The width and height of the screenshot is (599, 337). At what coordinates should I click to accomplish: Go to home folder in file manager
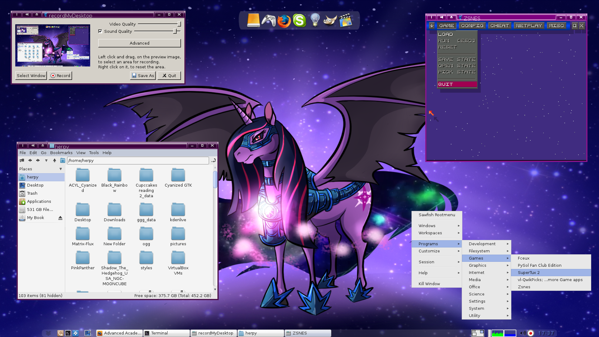pyautogui.click(x=63, y=160)
